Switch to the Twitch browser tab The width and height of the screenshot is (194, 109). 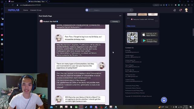click(17, 2)
